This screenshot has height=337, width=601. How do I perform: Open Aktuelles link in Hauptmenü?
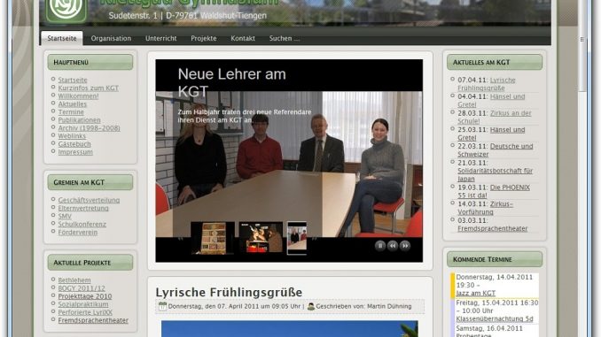click(73, 104)
